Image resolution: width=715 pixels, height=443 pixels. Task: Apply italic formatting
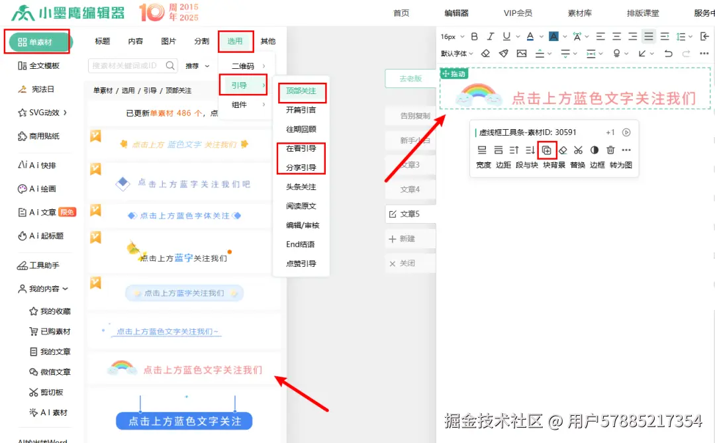coord(490,36)
